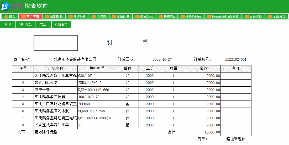Click spec cell ZNB3/1.5-2.2
This screenshot has height=145, width=289.
coord(97,83)
